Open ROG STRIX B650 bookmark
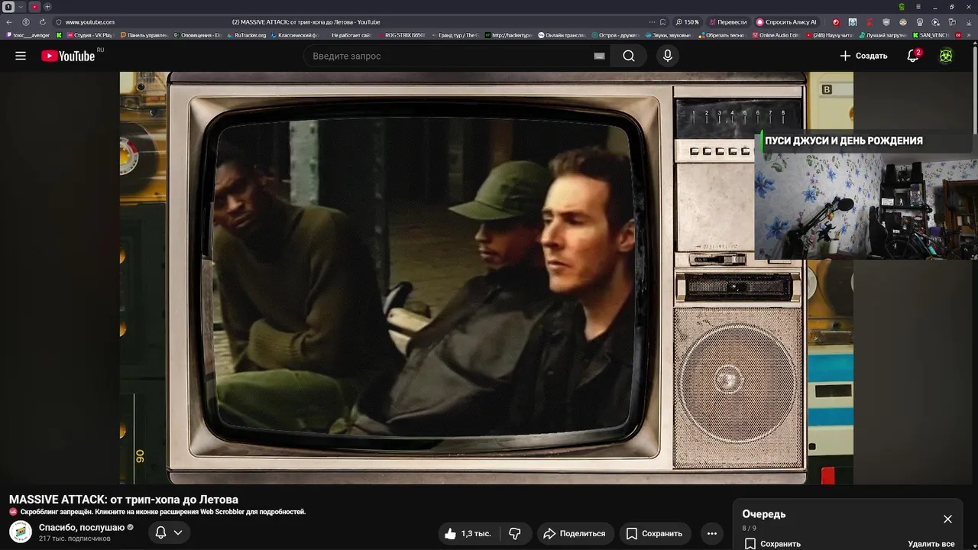Image resolution: width=978 pixels, height=550 pixels. pos(401,35)
